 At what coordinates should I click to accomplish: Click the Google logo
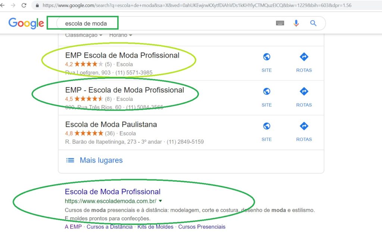click(x=26, y=23)
